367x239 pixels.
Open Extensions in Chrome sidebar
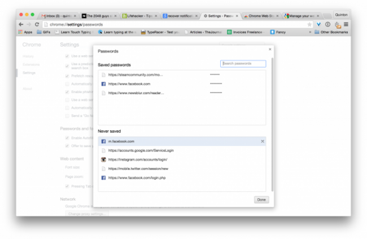coord(31,64)
